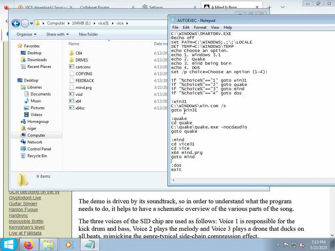Open the Homegroup icon

point(23,122)
